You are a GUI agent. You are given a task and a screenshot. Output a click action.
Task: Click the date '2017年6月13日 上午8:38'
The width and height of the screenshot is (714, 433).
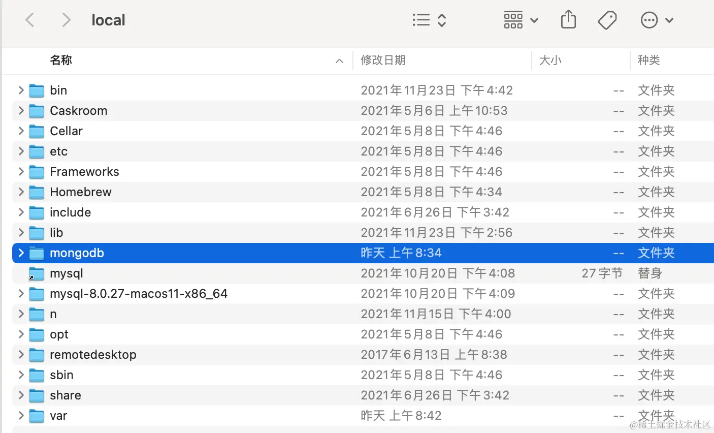pos(434,355)
